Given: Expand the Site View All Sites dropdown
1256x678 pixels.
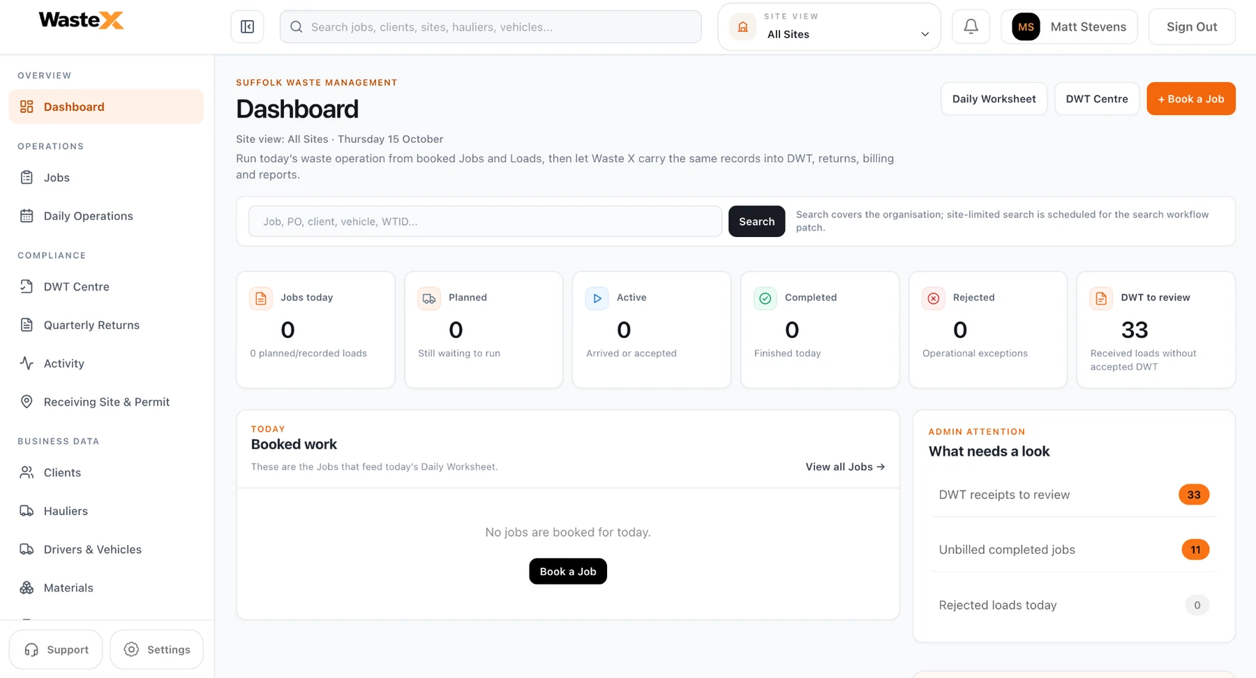Looking at the screenshot, I should pos(829,26).
